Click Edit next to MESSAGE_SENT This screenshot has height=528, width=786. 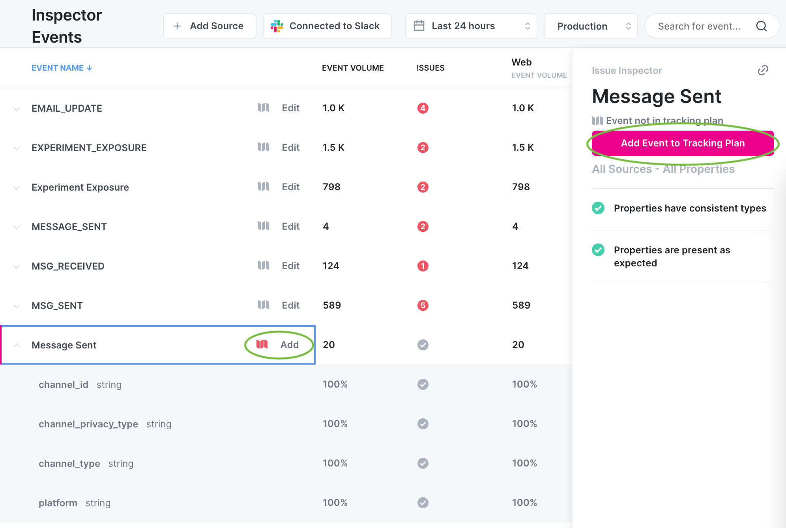tap(290, 226)
